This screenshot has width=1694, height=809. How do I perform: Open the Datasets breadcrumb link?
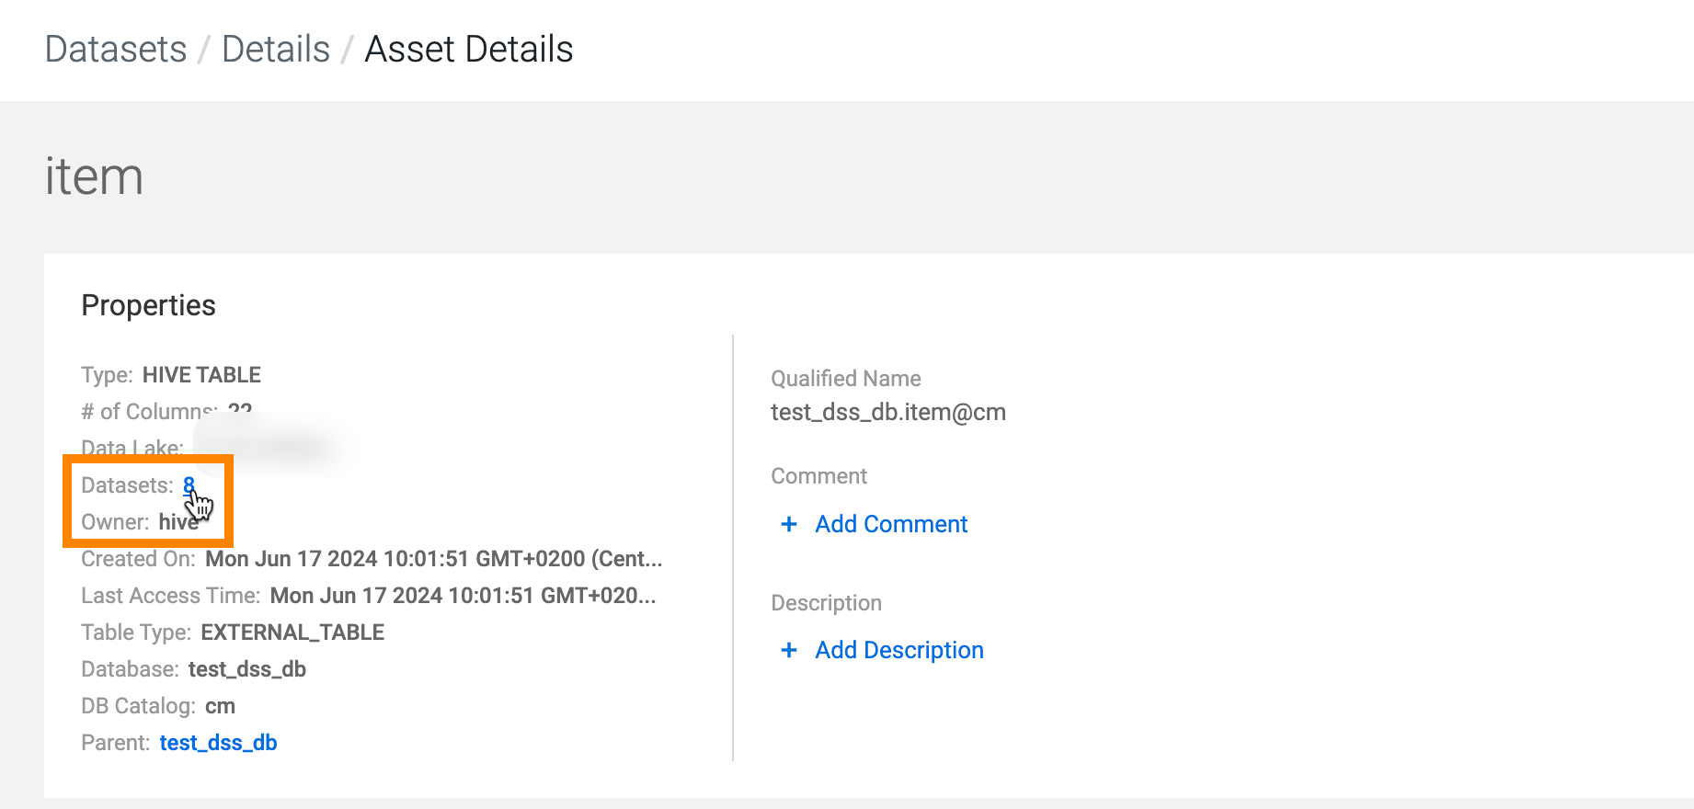(x=116, y=49)
